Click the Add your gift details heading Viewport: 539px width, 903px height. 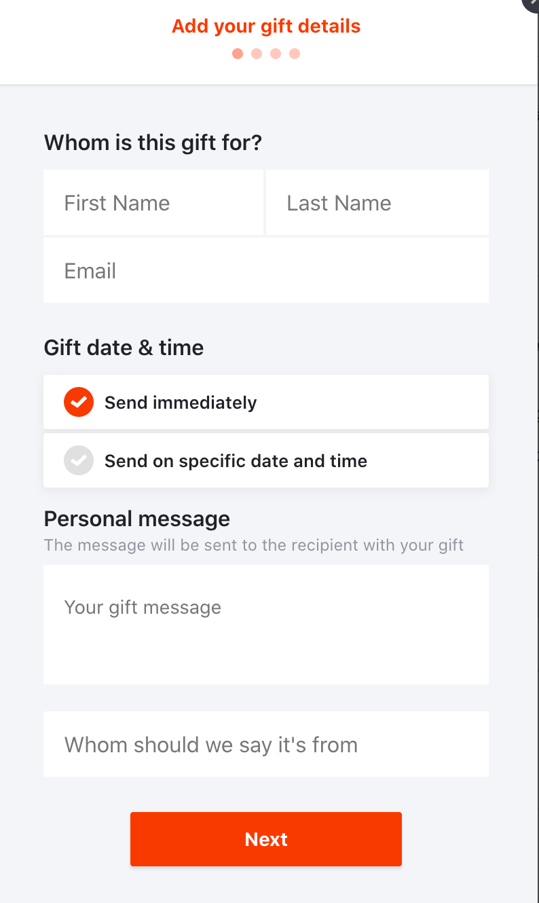266,26
